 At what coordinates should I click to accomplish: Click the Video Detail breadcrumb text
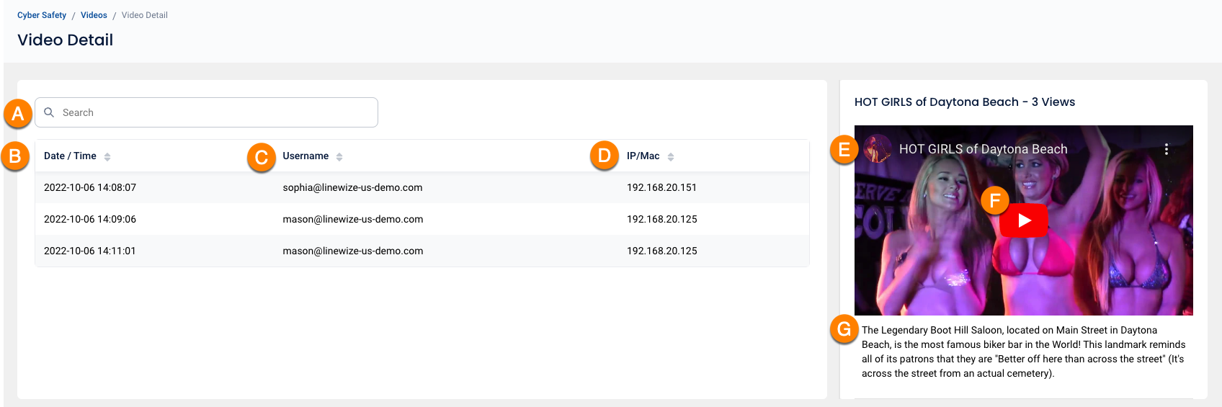click(x=144, y=15)
